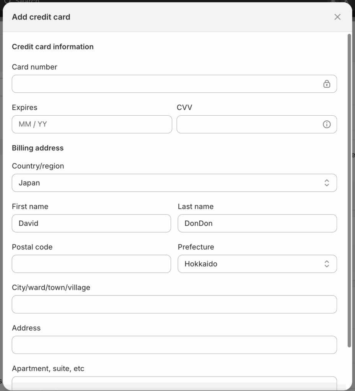
Task: Select the Address input field
Action: (x=174, y=345)
